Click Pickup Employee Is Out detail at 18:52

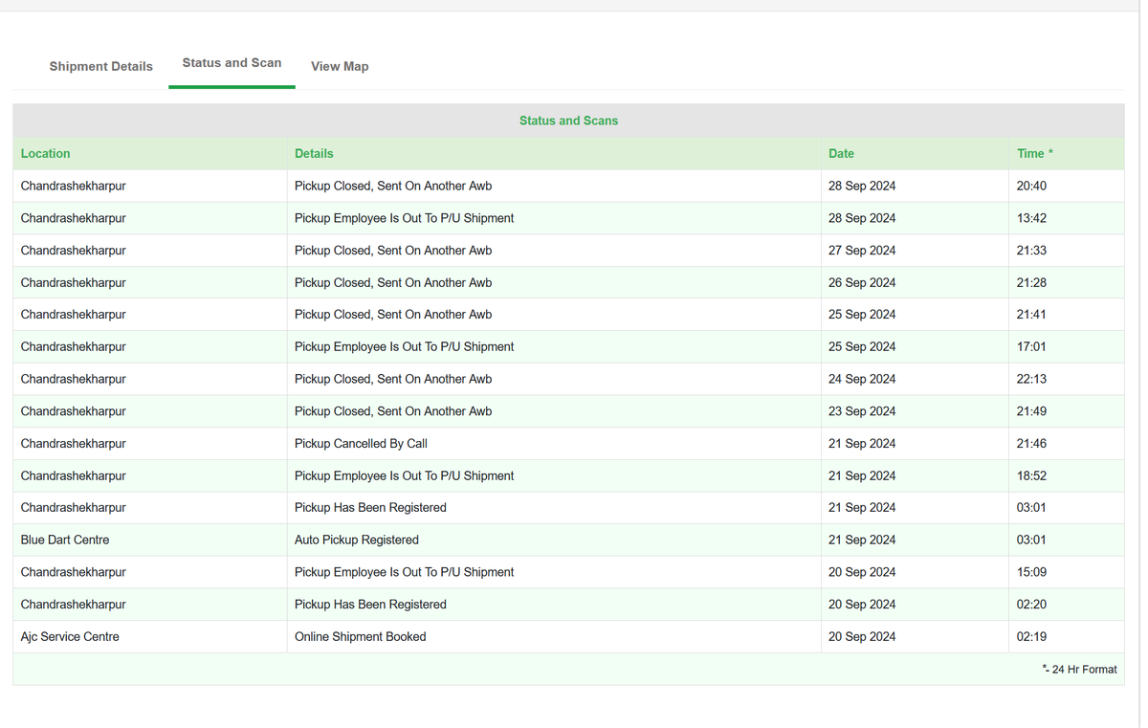(x=404, y=475)
